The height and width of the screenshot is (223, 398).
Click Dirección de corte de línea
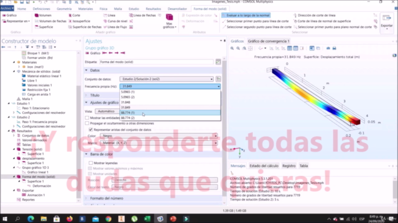(314, 15)
